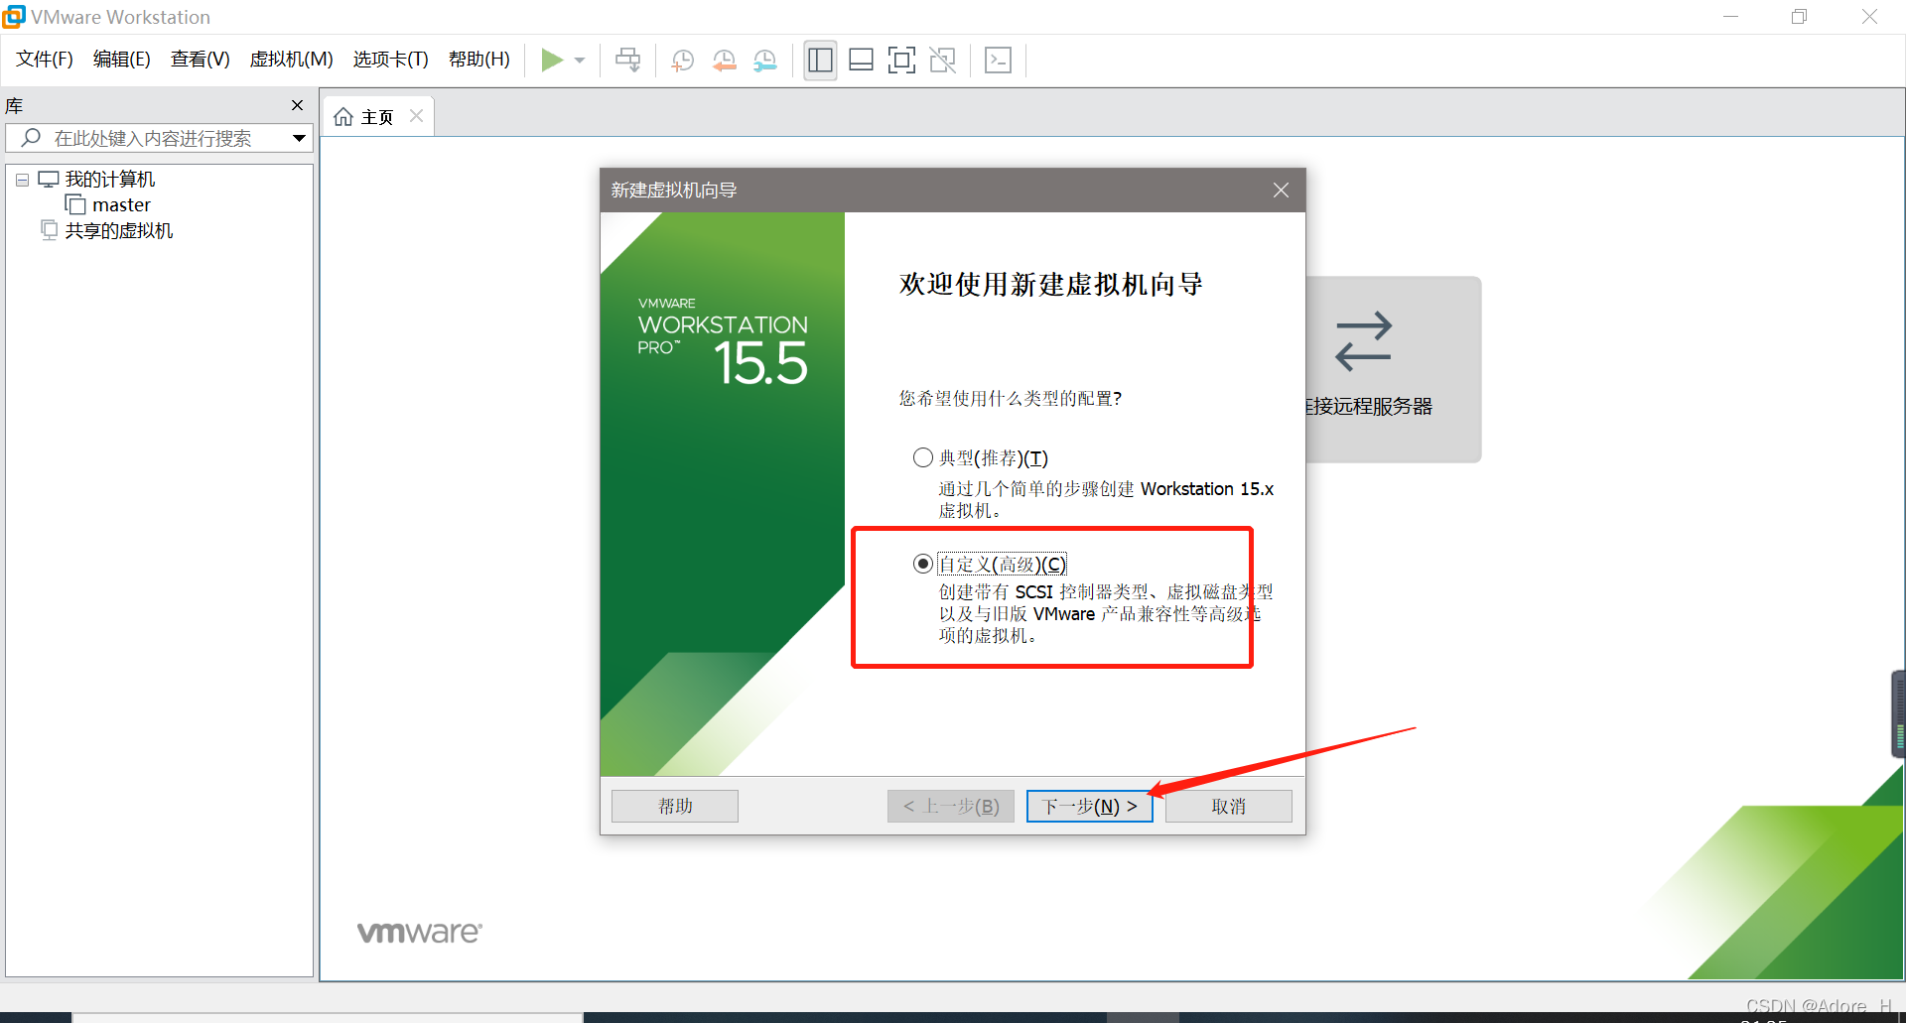Click the magnifier search icon in library

(x=31, y=138)
